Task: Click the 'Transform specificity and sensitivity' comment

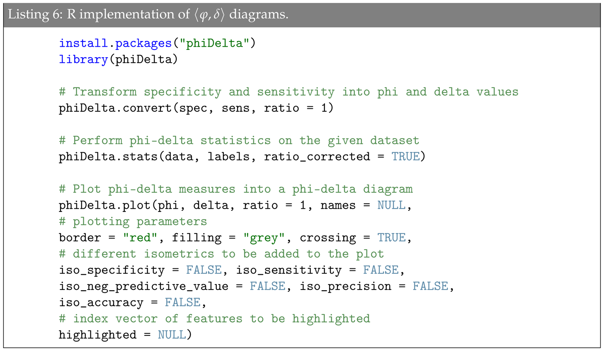Action: point(288,92)
